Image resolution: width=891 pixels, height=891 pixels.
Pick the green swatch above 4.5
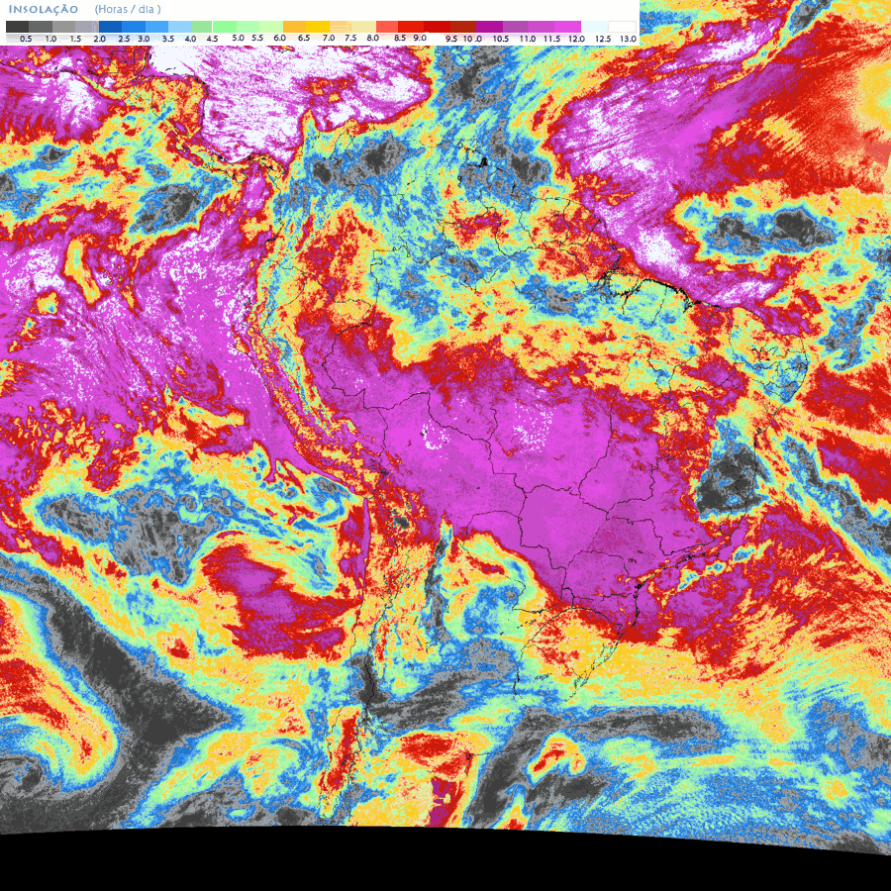pyautogui.click(x=202, y=27)
